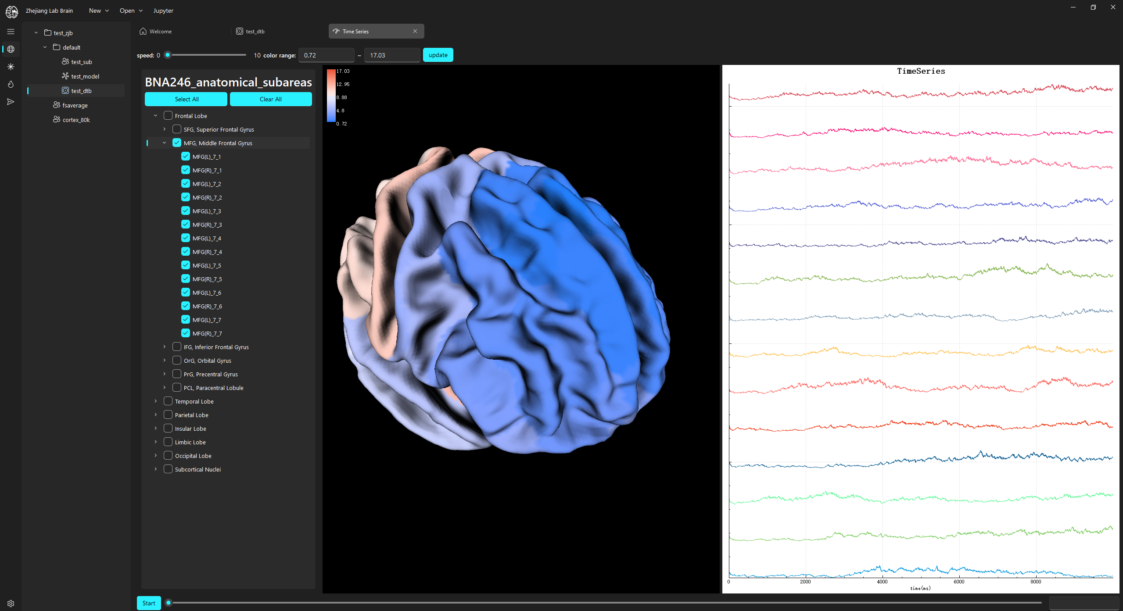
Task: Open settings gear at bottom left
Action: 11,604
